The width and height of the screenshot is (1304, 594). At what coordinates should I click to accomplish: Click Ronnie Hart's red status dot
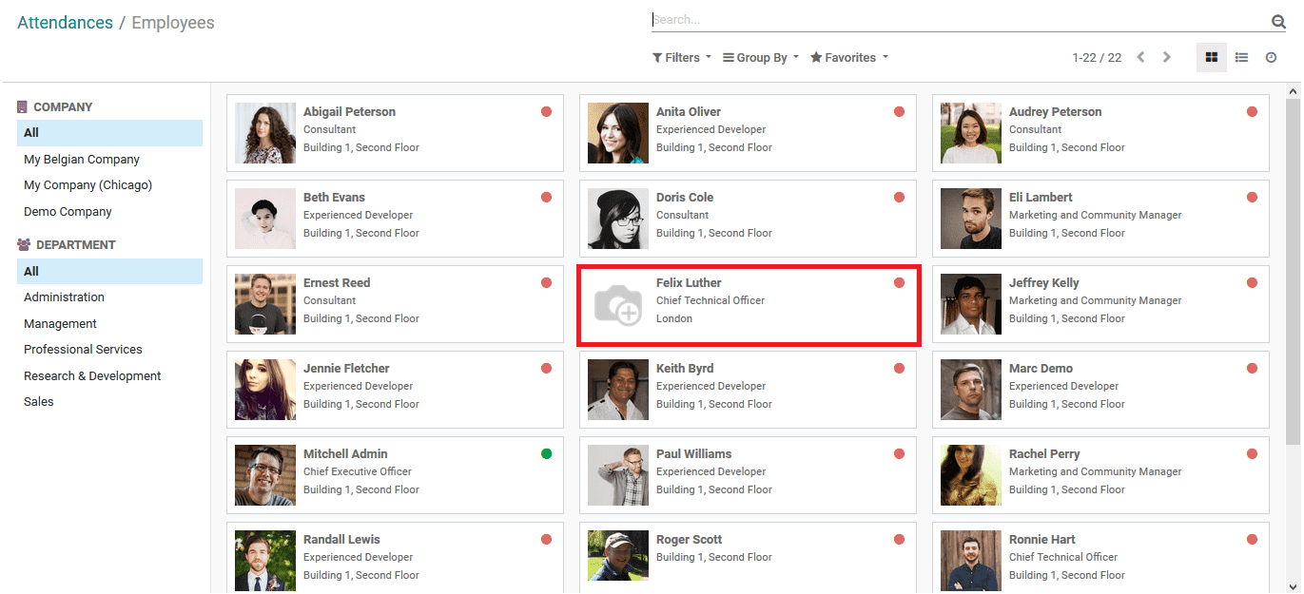pos(1252,540)
